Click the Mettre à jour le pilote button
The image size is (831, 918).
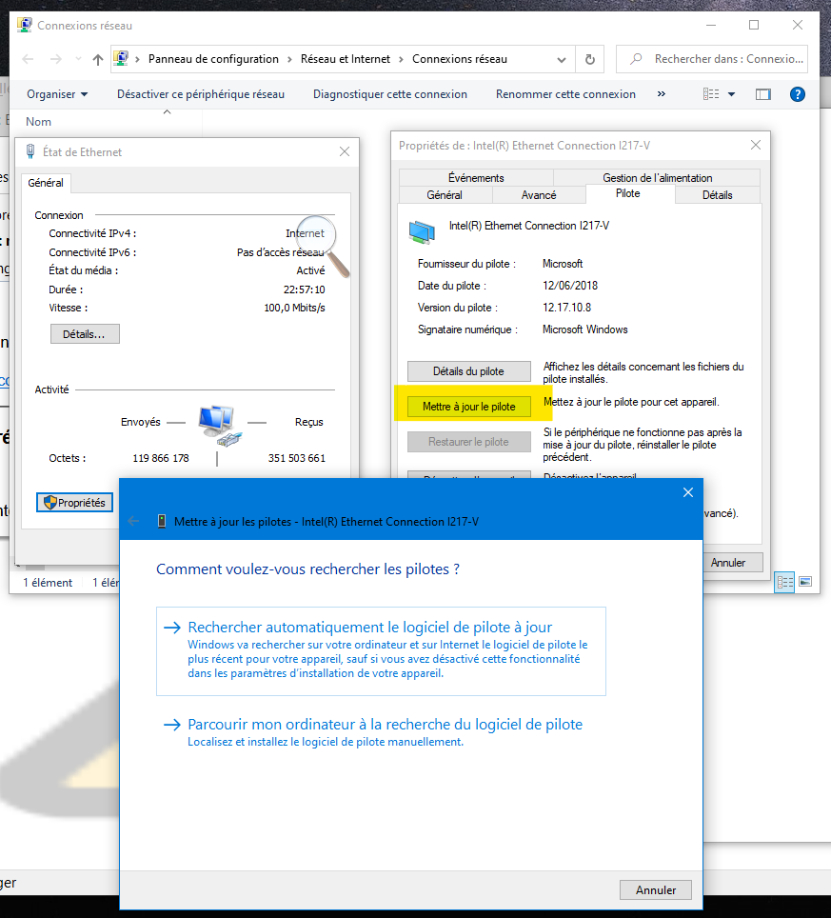(468, 407)
